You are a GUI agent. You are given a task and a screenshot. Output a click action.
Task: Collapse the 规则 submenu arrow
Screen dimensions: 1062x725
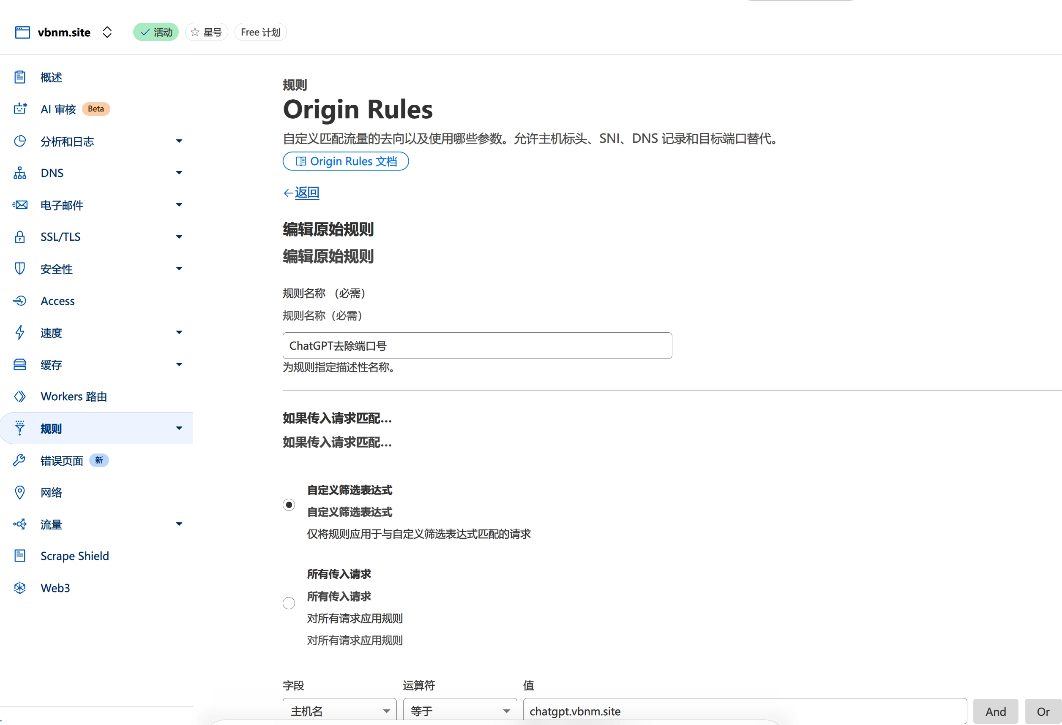179,428
